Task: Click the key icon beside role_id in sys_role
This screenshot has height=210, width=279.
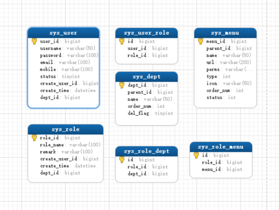Action: (x=34, y=138)
